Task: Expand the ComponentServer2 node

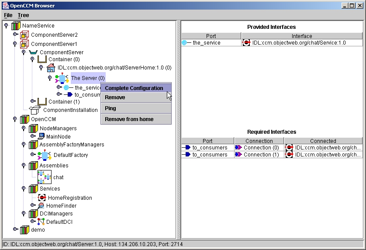Action: point(15,34)
